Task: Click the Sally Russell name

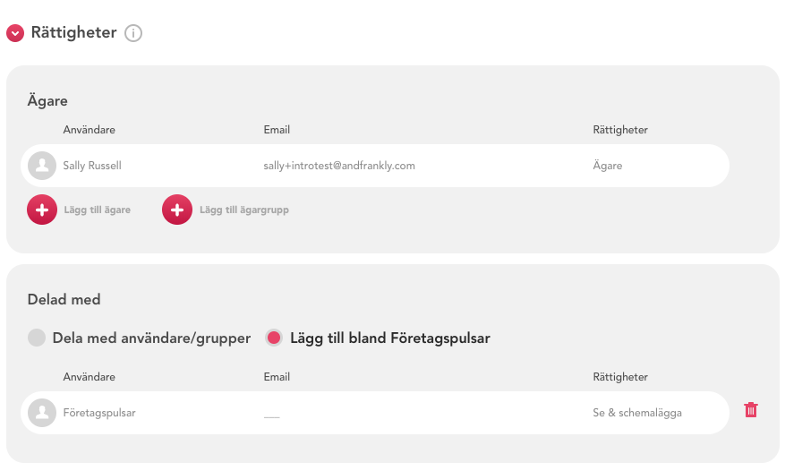Action: pyautogui.click(x=92, y=166)
